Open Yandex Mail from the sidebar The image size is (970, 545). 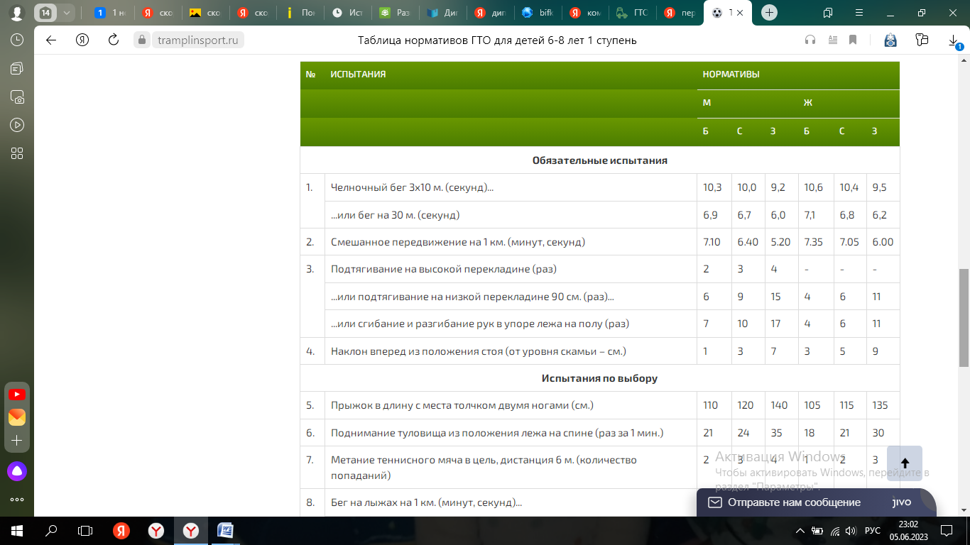[x=17, y=417]
